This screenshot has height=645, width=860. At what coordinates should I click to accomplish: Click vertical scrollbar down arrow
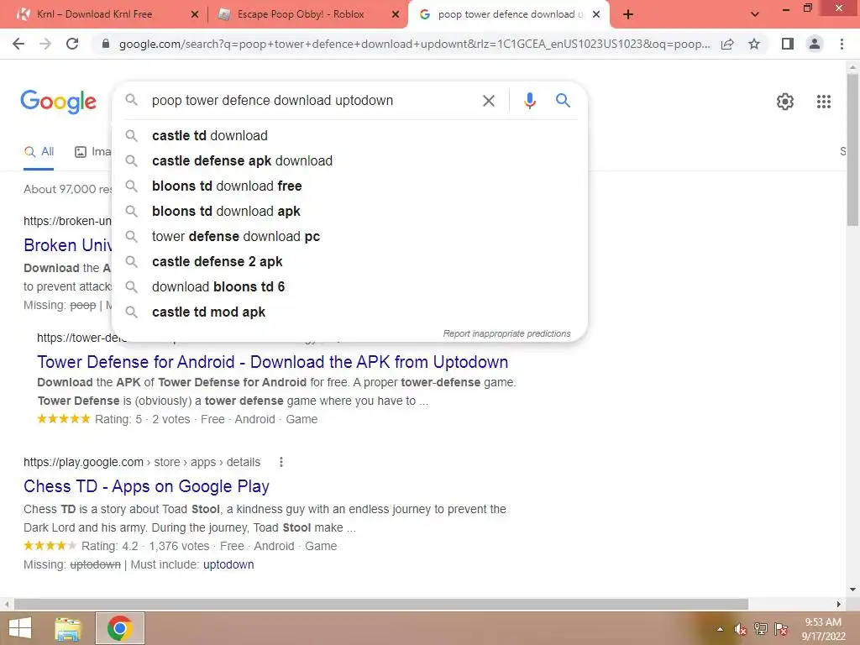[x=852, y=590]
